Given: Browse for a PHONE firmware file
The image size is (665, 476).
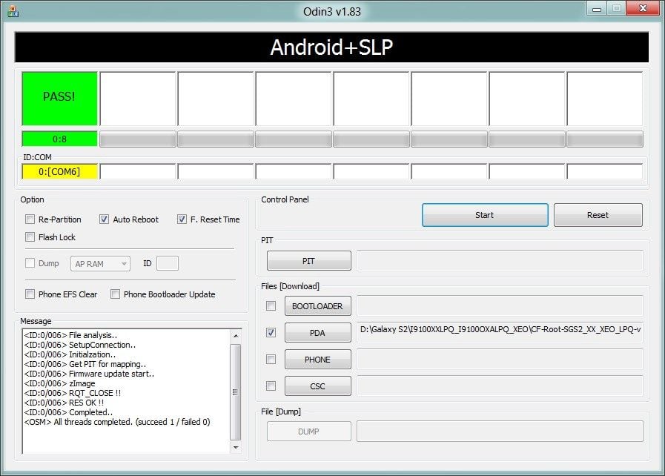Looking at the screenshot, I should pos(317,359).
